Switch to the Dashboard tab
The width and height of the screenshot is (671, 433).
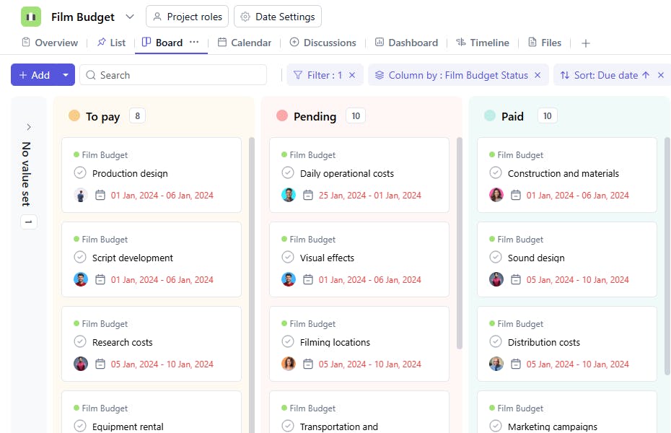(406, 43)
